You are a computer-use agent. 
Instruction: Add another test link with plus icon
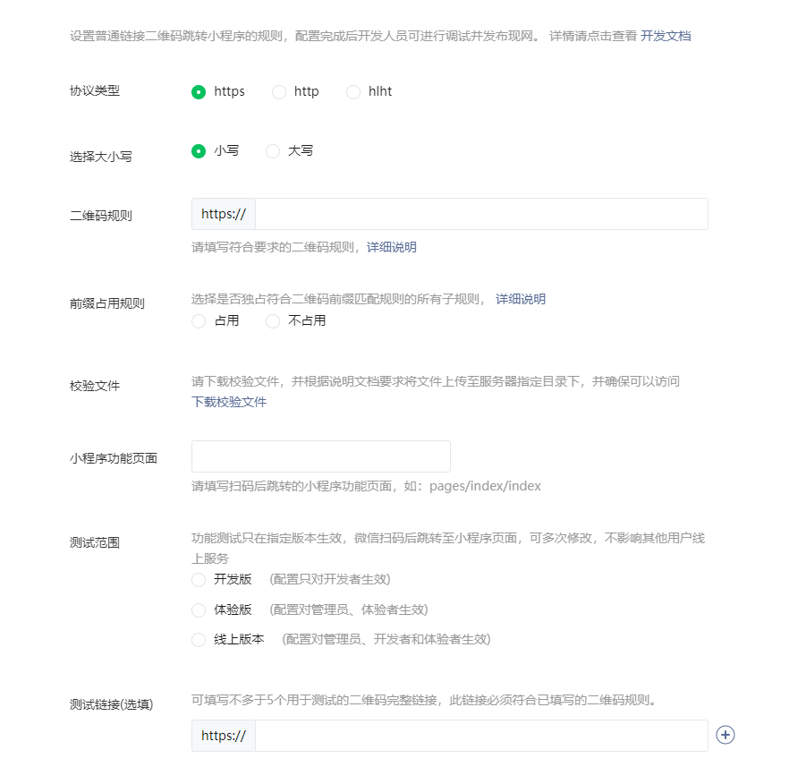click(x=725, y=735)
